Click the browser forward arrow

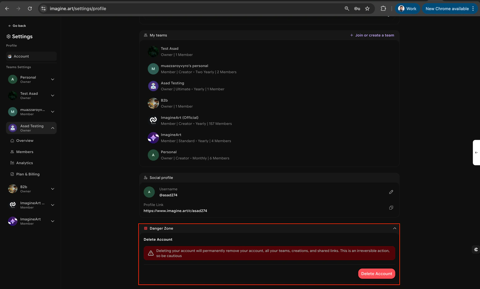18,8
